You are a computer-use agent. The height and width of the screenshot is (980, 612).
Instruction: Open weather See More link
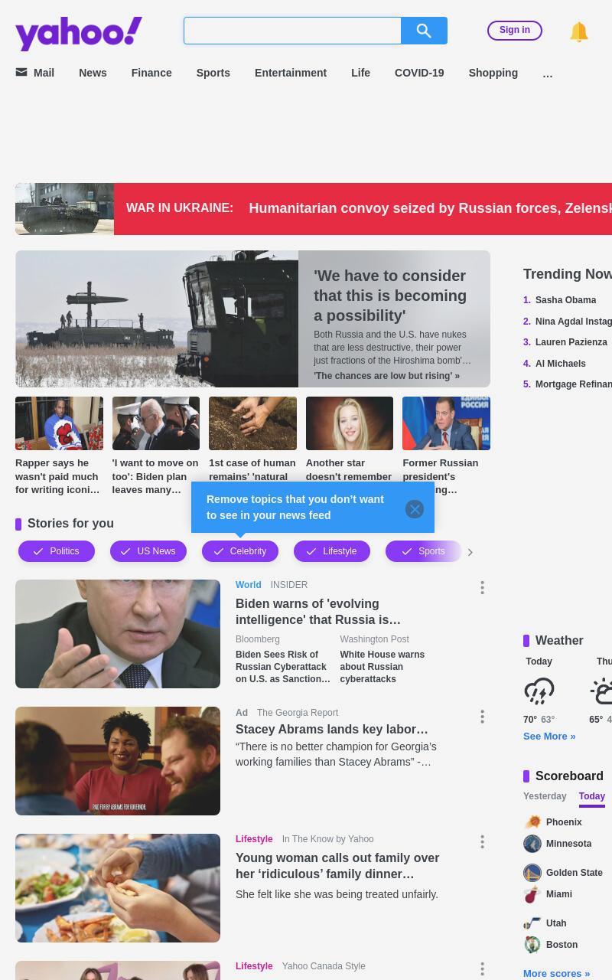click(549, 737)
